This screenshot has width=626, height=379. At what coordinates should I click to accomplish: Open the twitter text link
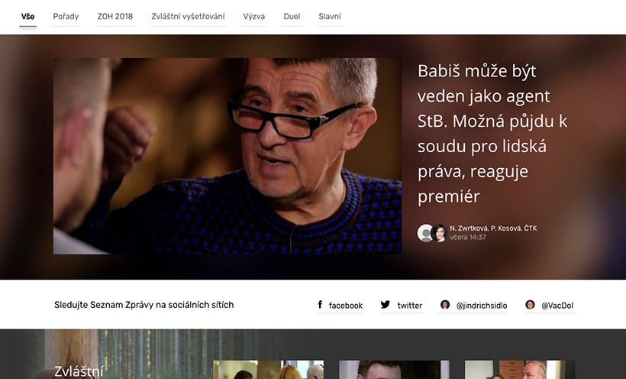click(x=410, y=306)
